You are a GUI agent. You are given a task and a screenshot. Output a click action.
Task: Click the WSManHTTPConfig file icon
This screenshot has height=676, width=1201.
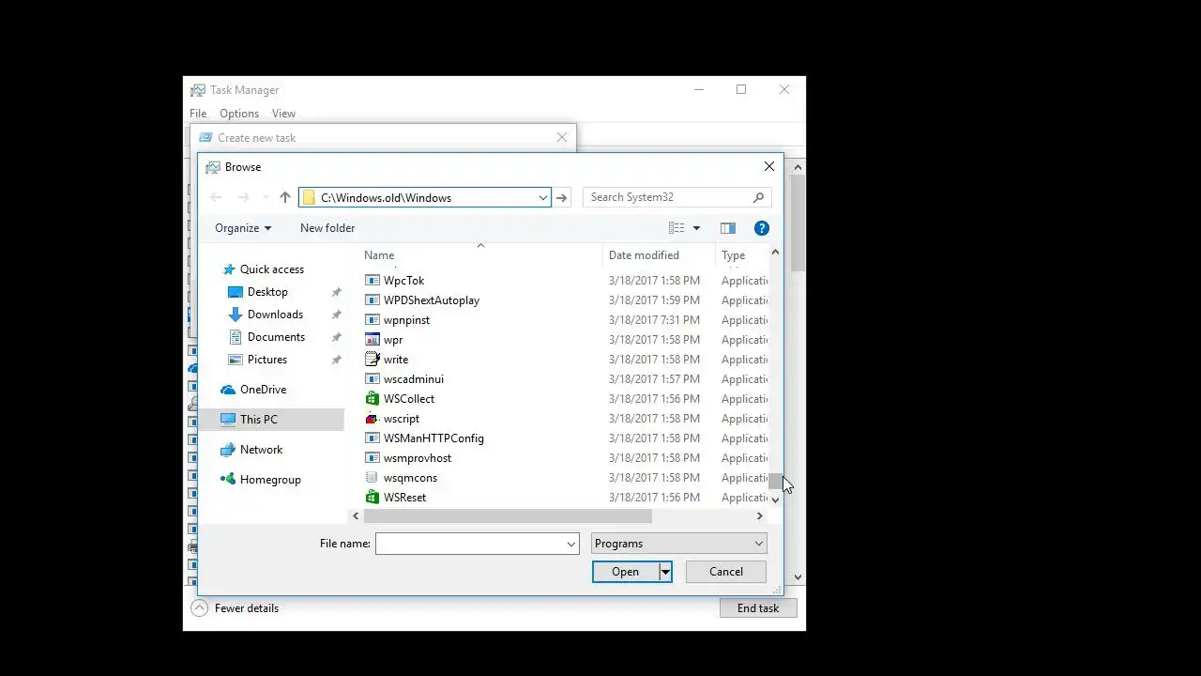tap(372, 438)
